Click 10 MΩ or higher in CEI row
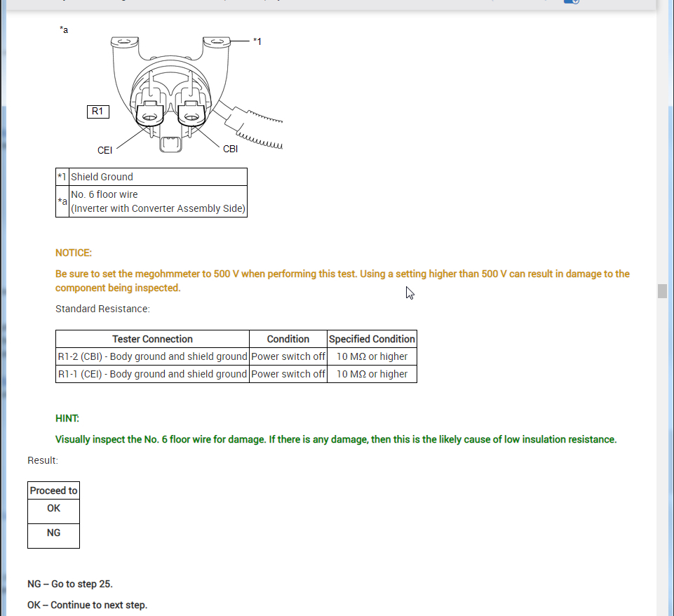Viewport: 674px width, 616px height. tap(372, 374)
